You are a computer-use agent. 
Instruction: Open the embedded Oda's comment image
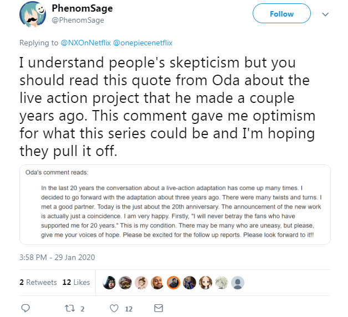click(175, 205)
